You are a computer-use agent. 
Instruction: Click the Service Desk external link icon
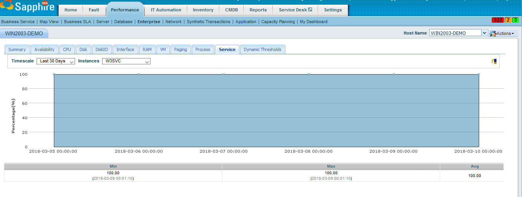click(x=310, y=10)
